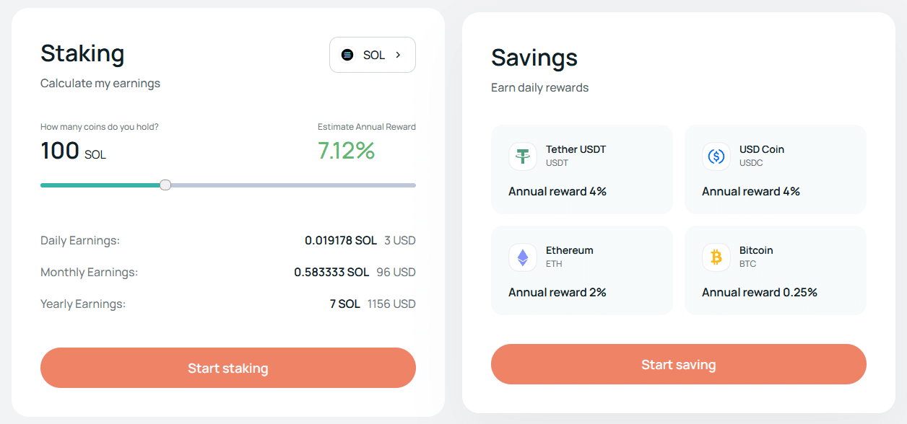Click the Tether USDT coin icon

pos(522,156)
